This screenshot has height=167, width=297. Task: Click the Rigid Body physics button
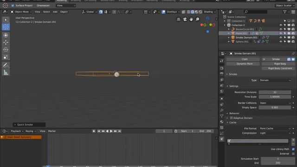278,64
